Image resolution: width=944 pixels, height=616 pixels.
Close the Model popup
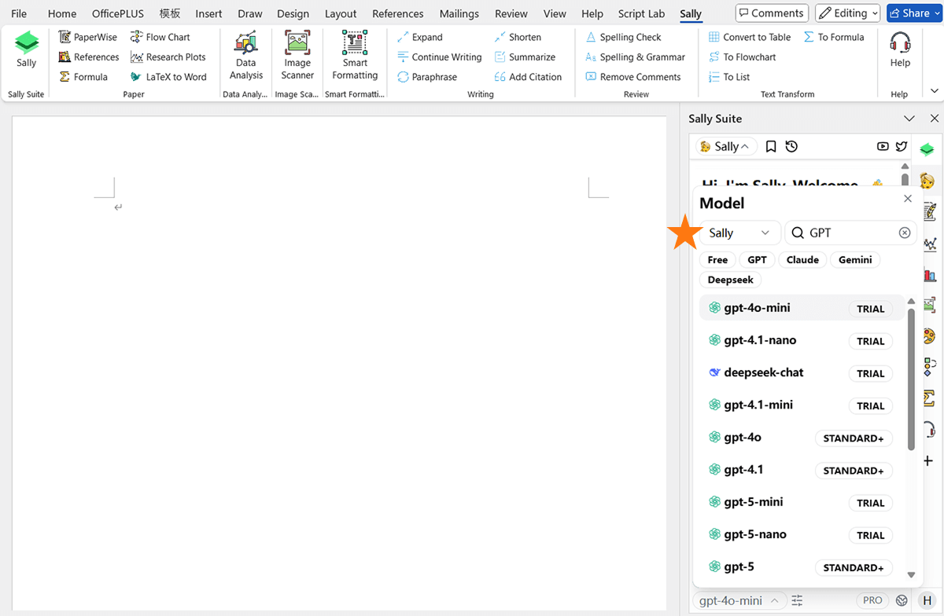(908, 199)
